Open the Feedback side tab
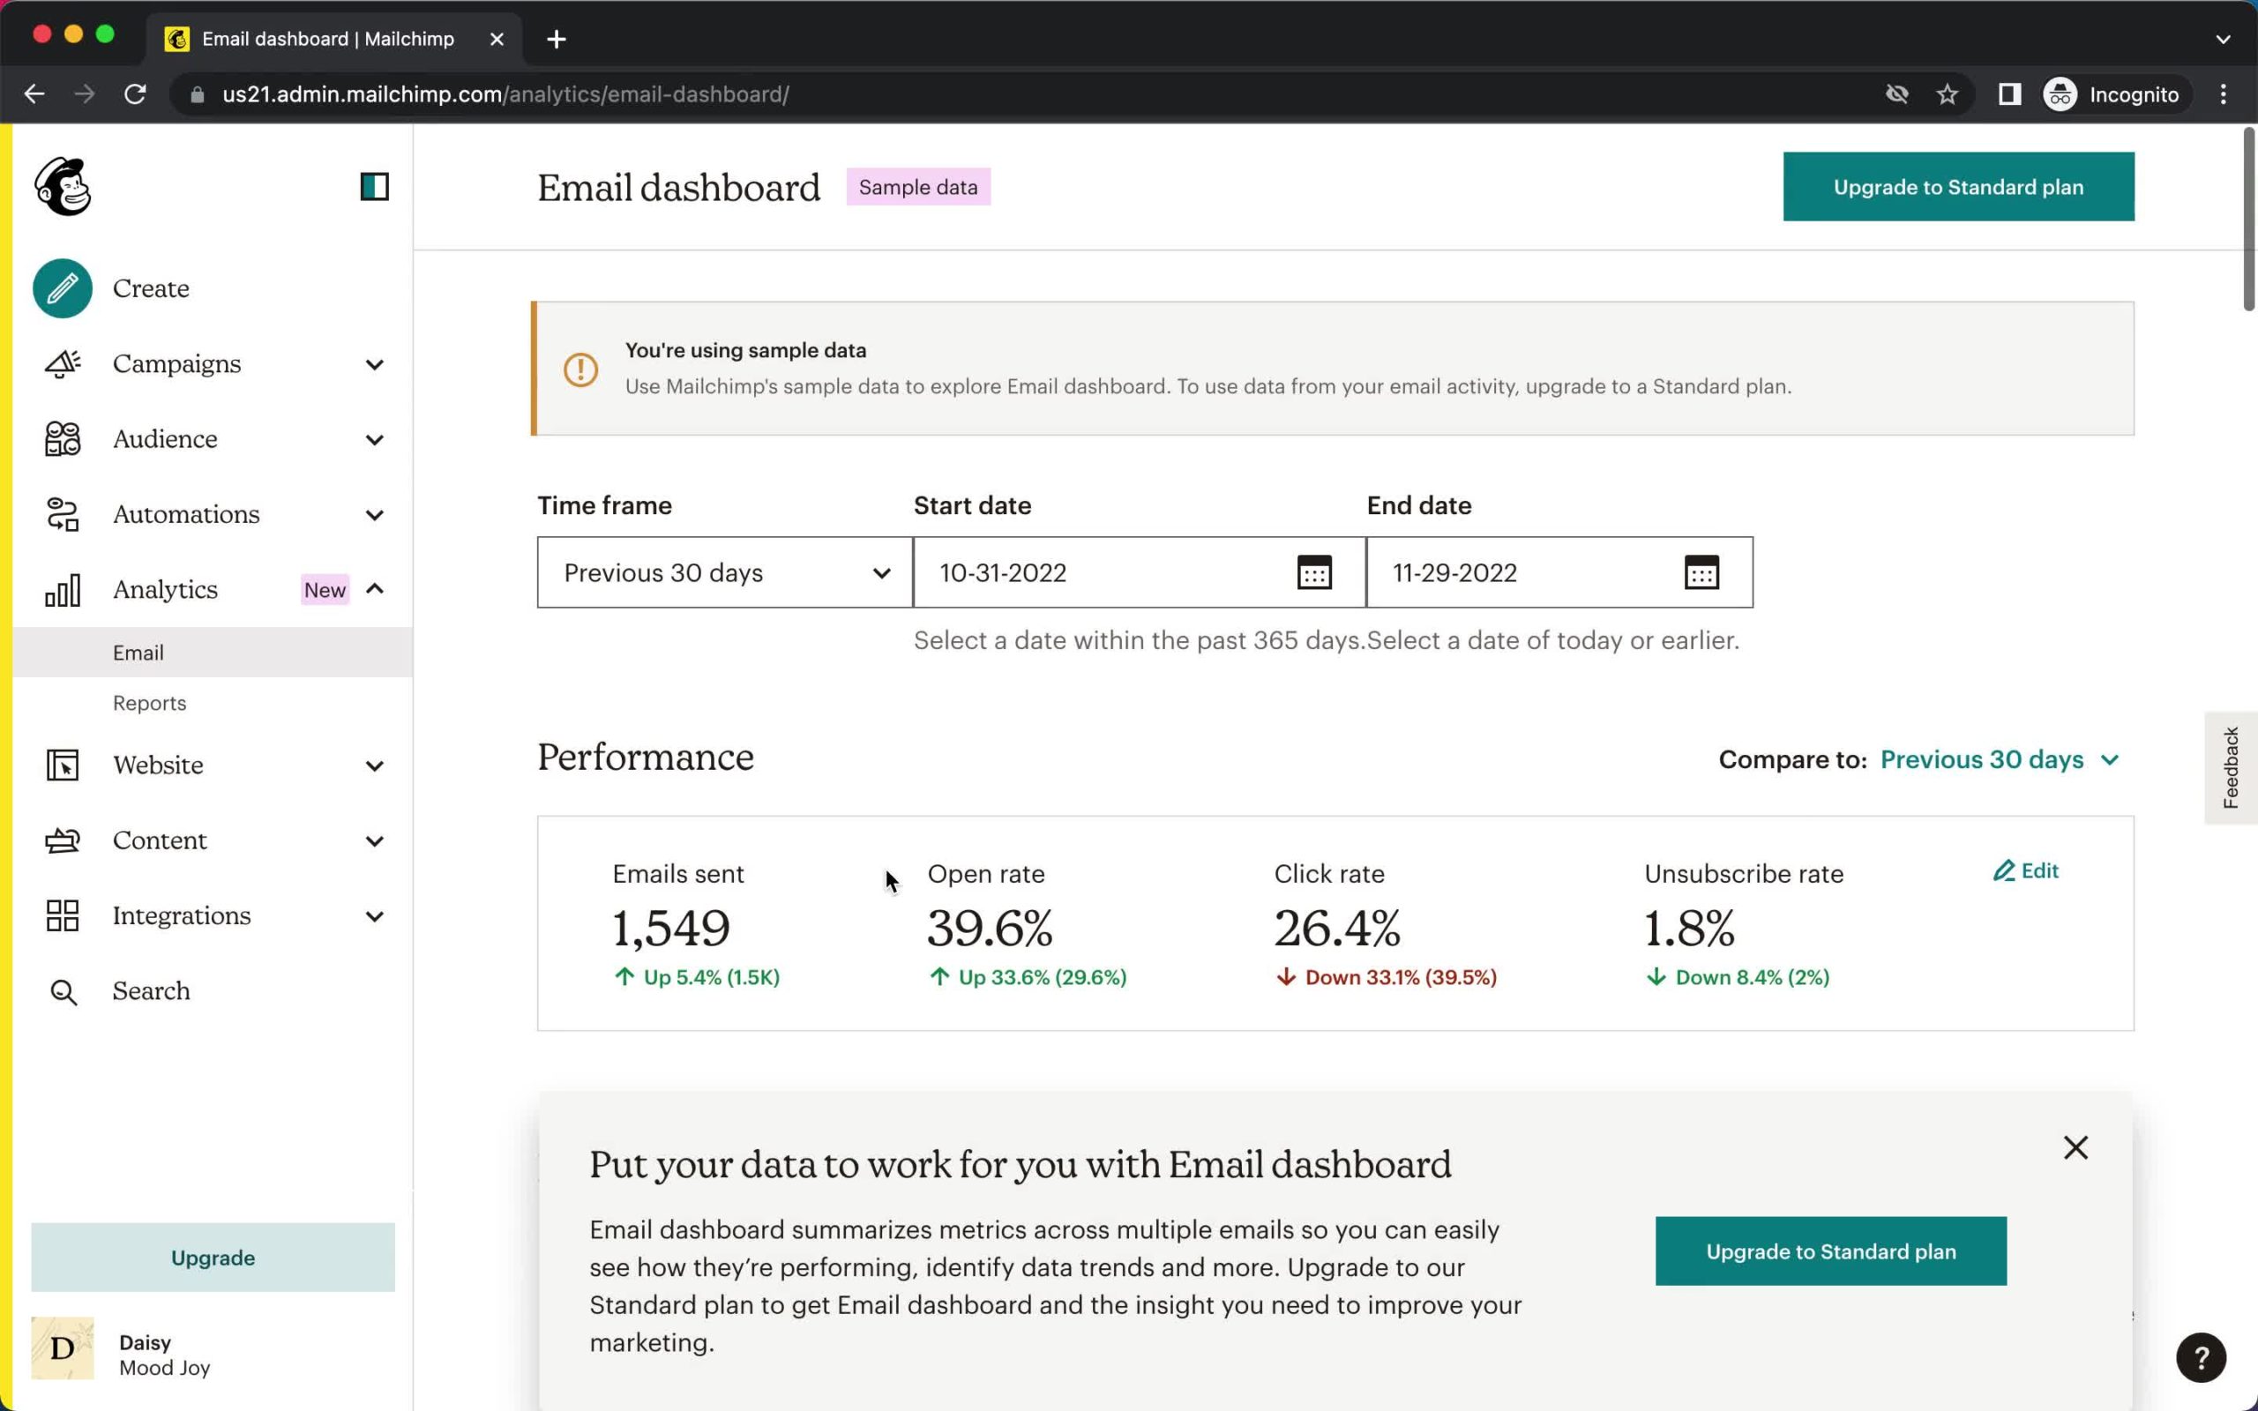 point(2231,767)
